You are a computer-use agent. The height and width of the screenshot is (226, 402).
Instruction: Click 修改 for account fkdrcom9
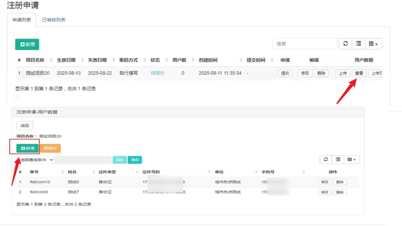(325, 192)
